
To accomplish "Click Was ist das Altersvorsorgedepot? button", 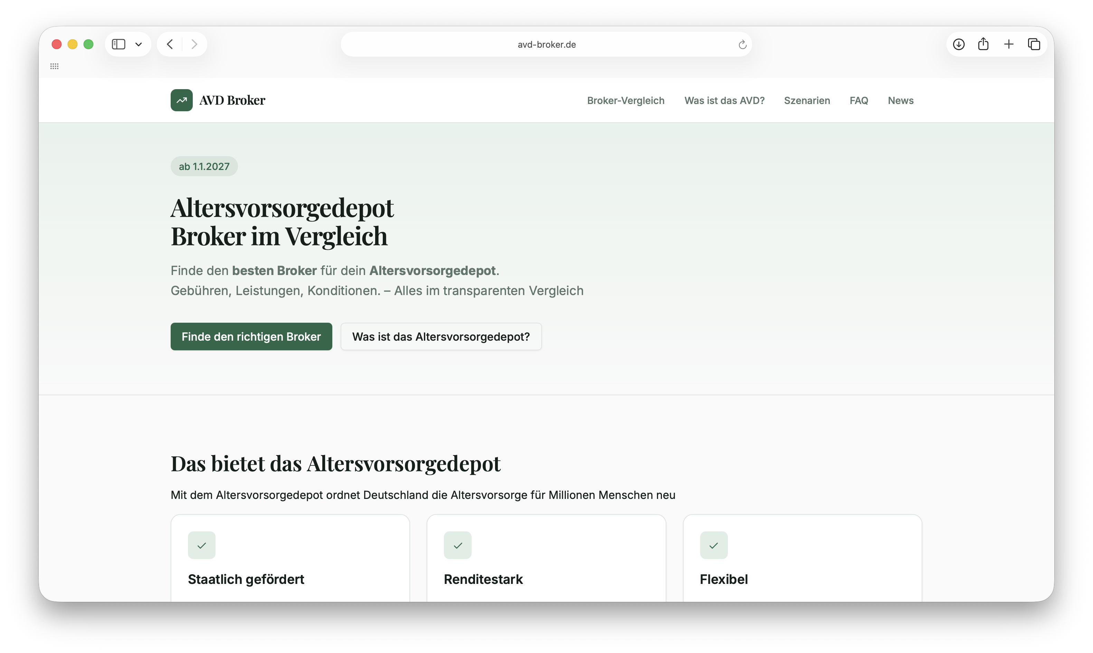I will [441, 337].
